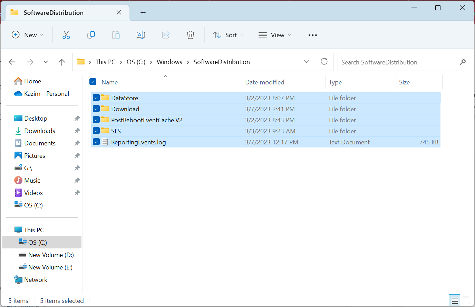
Task: Refresh the SoftwareDistribution folder view
Action: [324, 61]
